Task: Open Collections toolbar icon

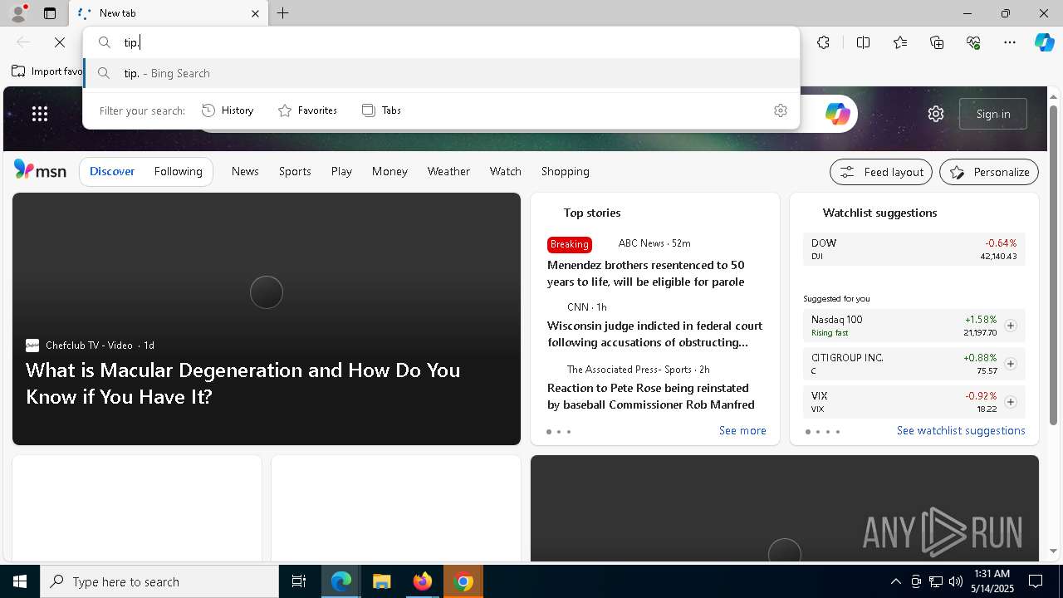Action: pos(937,42)
